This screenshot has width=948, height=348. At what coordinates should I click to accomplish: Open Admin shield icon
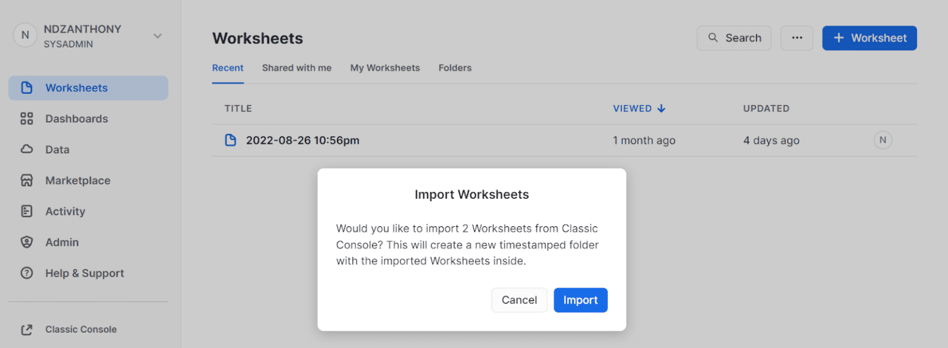(x=27, y=242)
